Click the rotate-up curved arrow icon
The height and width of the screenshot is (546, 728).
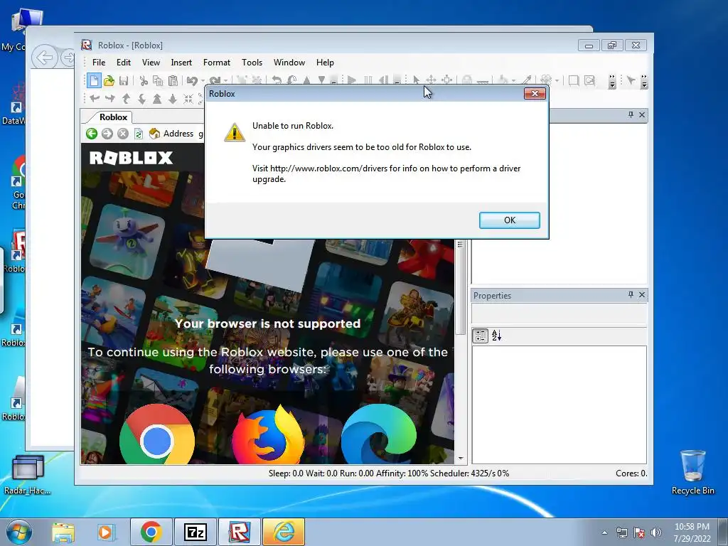point(126,98)
